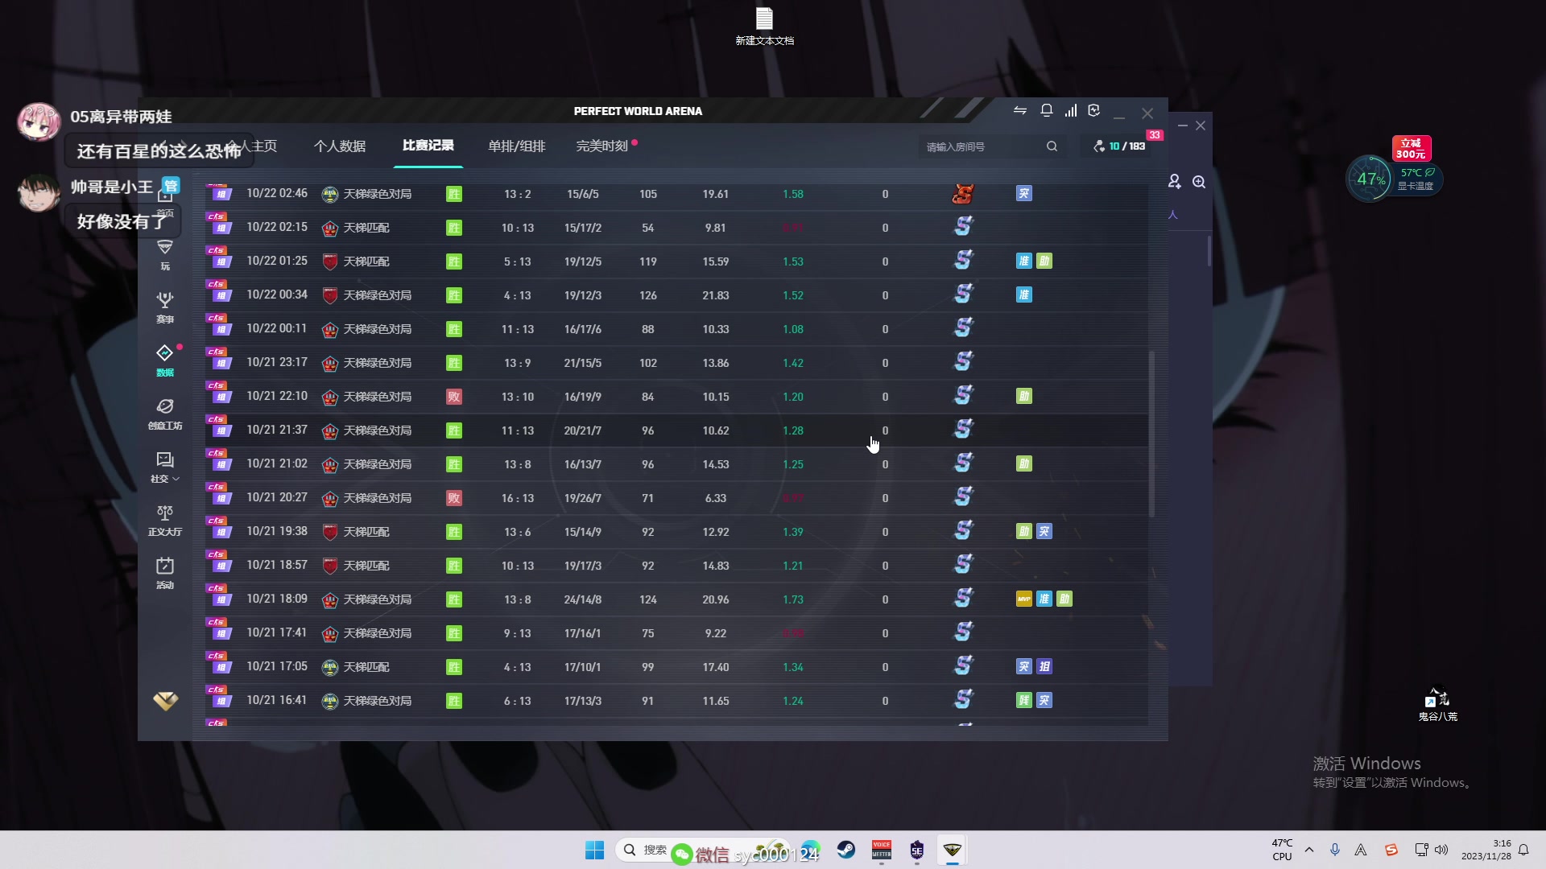1546x869 pixels.
Task: Open 正义大厅 in the left sidebar
Action: pyautogui.click(x=165, y=520)
